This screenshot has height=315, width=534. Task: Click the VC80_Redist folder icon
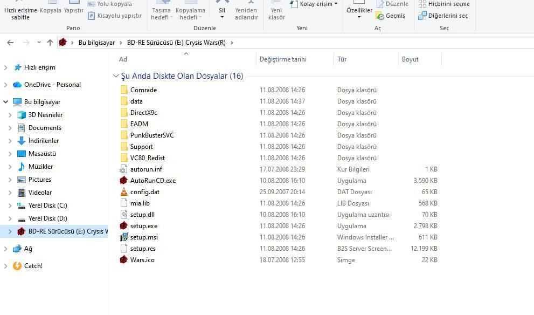(124, 157)
